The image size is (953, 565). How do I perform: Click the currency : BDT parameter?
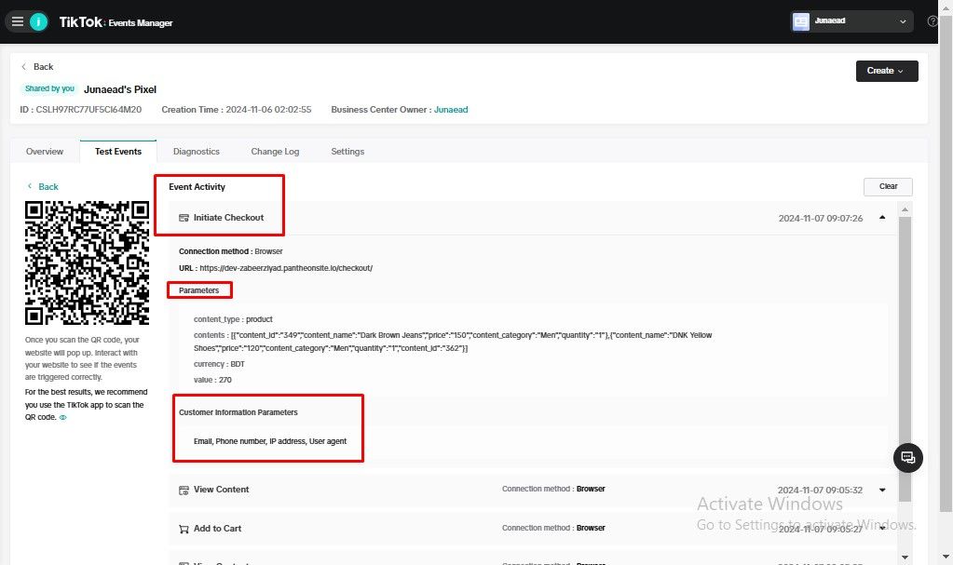219,365
